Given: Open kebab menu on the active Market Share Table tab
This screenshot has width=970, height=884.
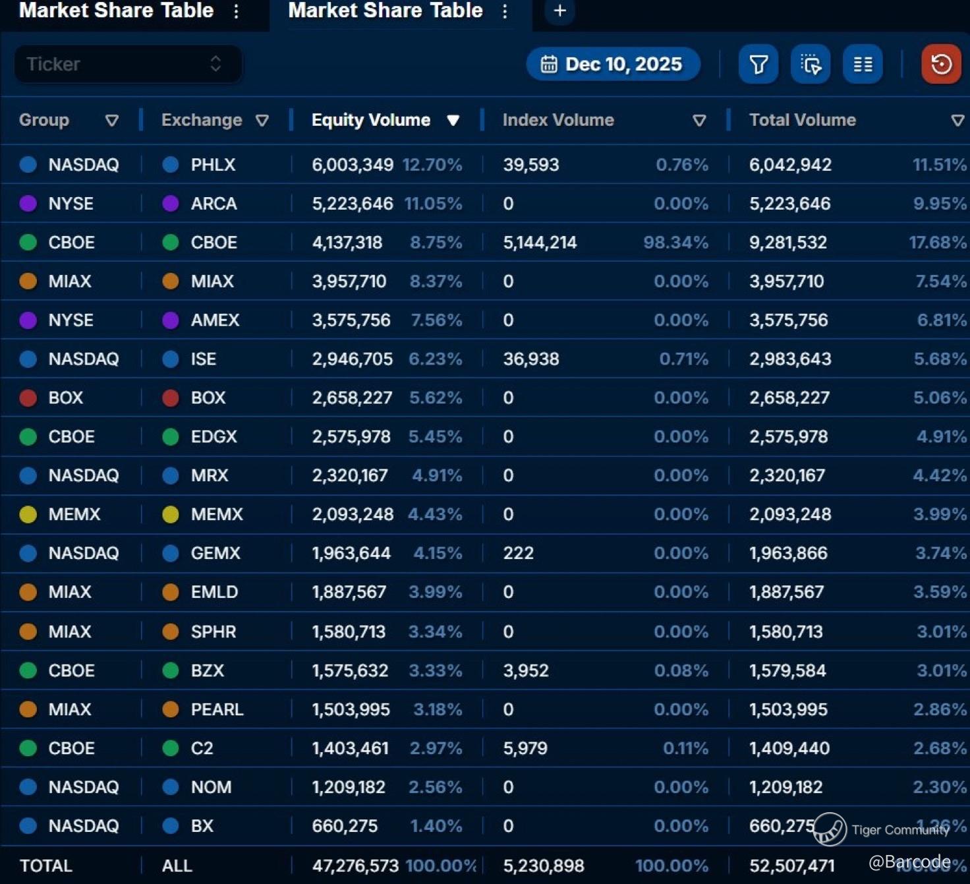Looking at the screenshot, I should point(505,11).
